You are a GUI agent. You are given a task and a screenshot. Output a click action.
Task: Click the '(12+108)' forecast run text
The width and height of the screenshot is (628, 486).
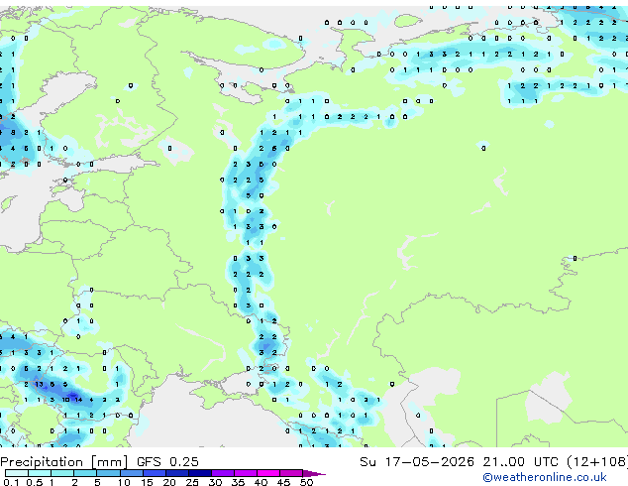click(x=597, y=462)
